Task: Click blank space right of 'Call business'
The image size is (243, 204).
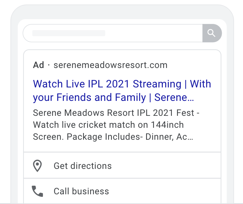Action: point(164,191)
